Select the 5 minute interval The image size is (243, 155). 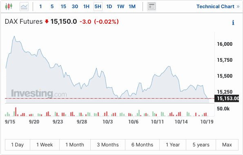52,7
